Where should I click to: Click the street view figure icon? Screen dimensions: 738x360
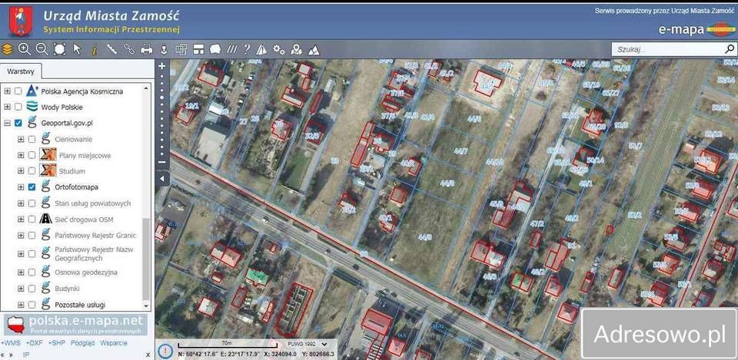164,49
